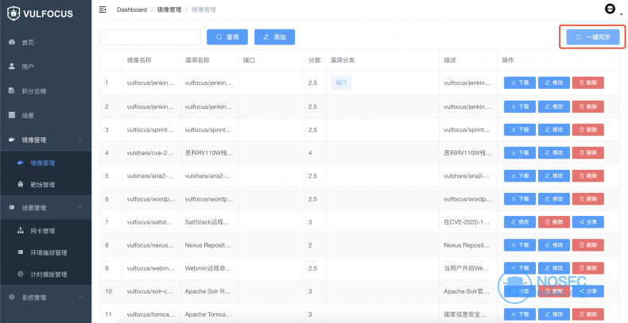Image resolution: width=628 pixels, height=323 pixels.
Task: Click the 国家信息安全 description cell
Action: 467,314
